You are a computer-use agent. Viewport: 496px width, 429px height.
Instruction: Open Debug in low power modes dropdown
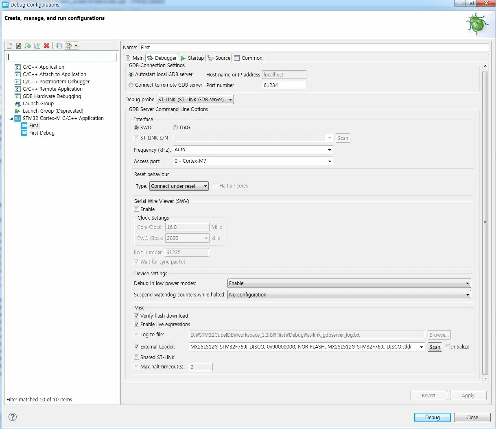pos(349,283)
